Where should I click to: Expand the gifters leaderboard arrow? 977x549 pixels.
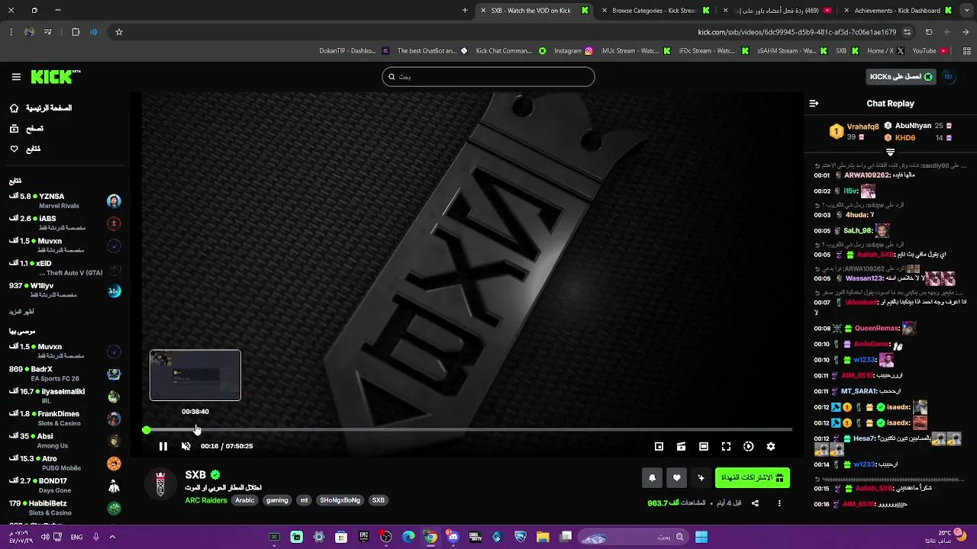click(890, 152)
